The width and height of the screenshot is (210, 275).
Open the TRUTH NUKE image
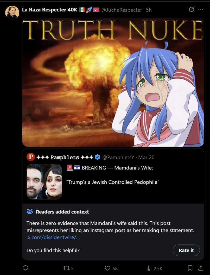[113, 82]
